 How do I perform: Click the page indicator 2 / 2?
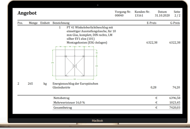coord(177,16)
